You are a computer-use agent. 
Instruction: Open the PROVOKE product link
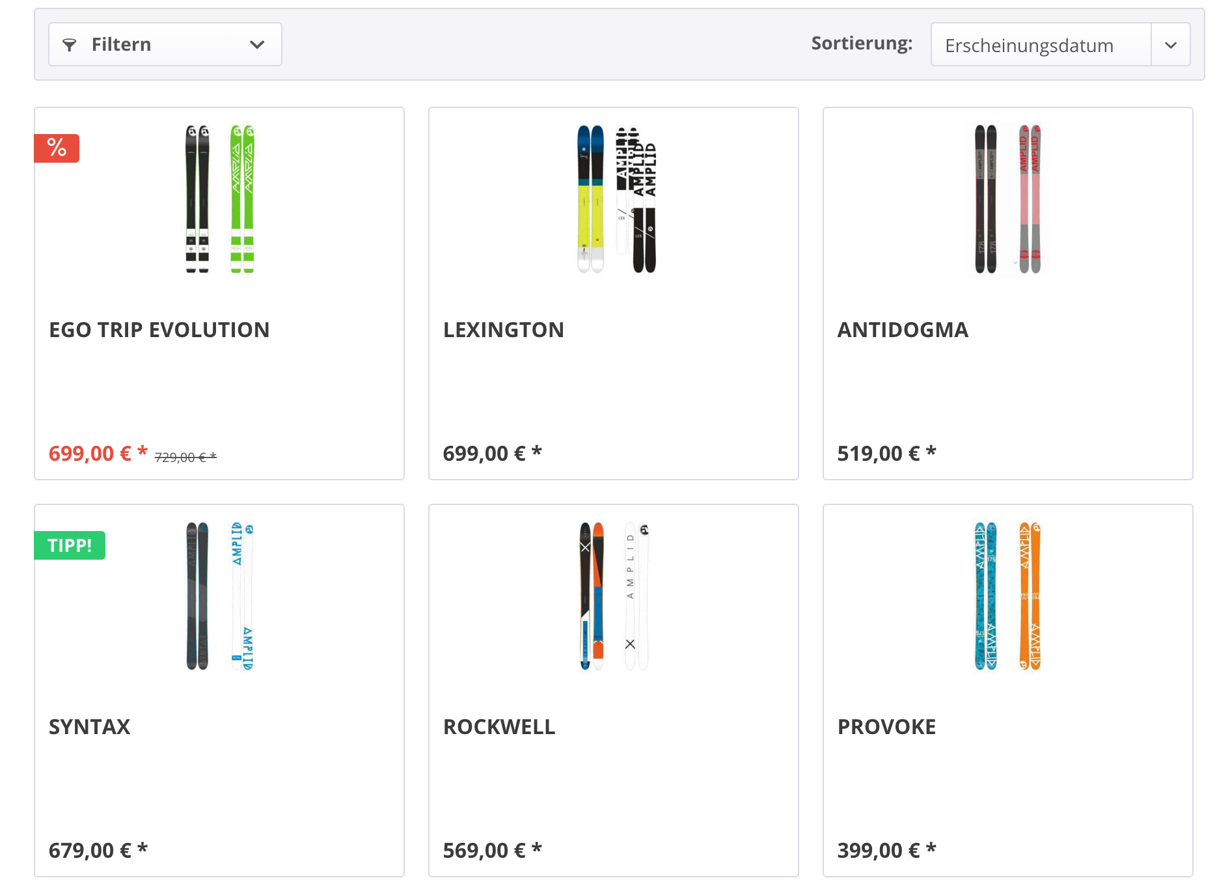[x=886, y=727]
